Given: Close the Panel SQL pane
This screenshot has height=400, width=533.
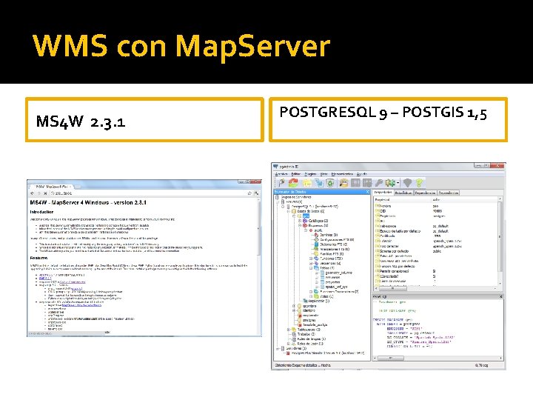Looking at the screenshot, I should (x=500, y=296).
